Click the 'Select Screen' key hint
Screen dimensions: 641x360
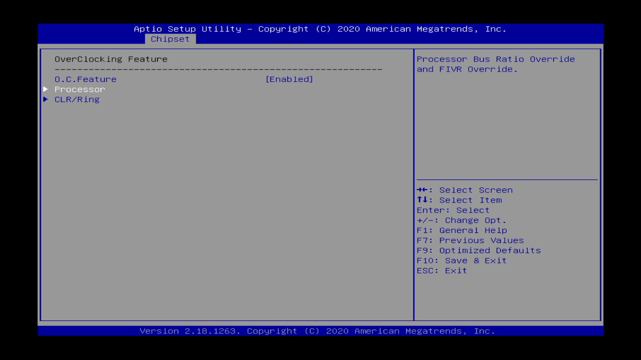[465, 190]
